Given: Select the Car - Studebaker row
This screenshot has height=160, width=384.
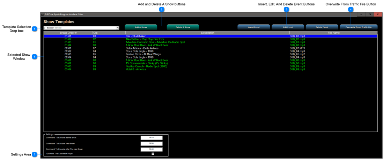Looking at the screenshot, I should pos(211,36).
